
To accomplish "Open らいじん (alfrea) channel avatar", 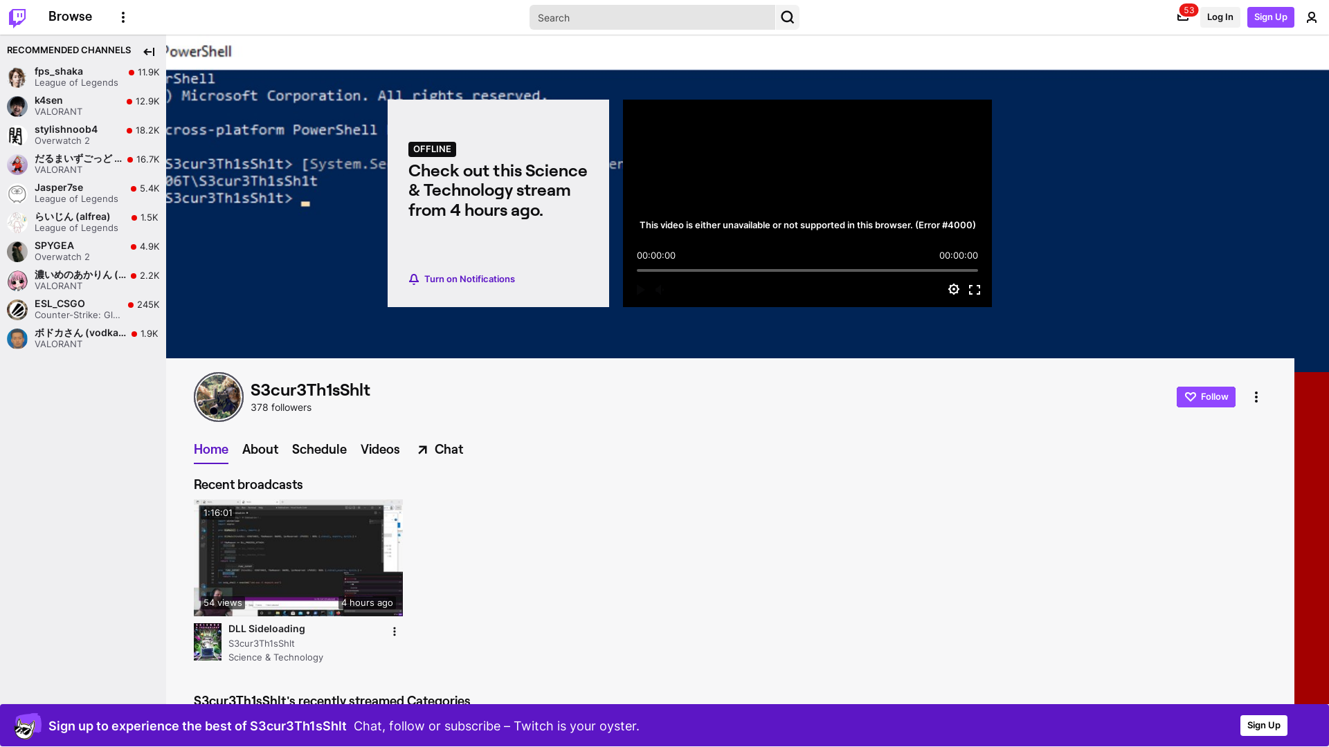I will click(x=17, y=222).
